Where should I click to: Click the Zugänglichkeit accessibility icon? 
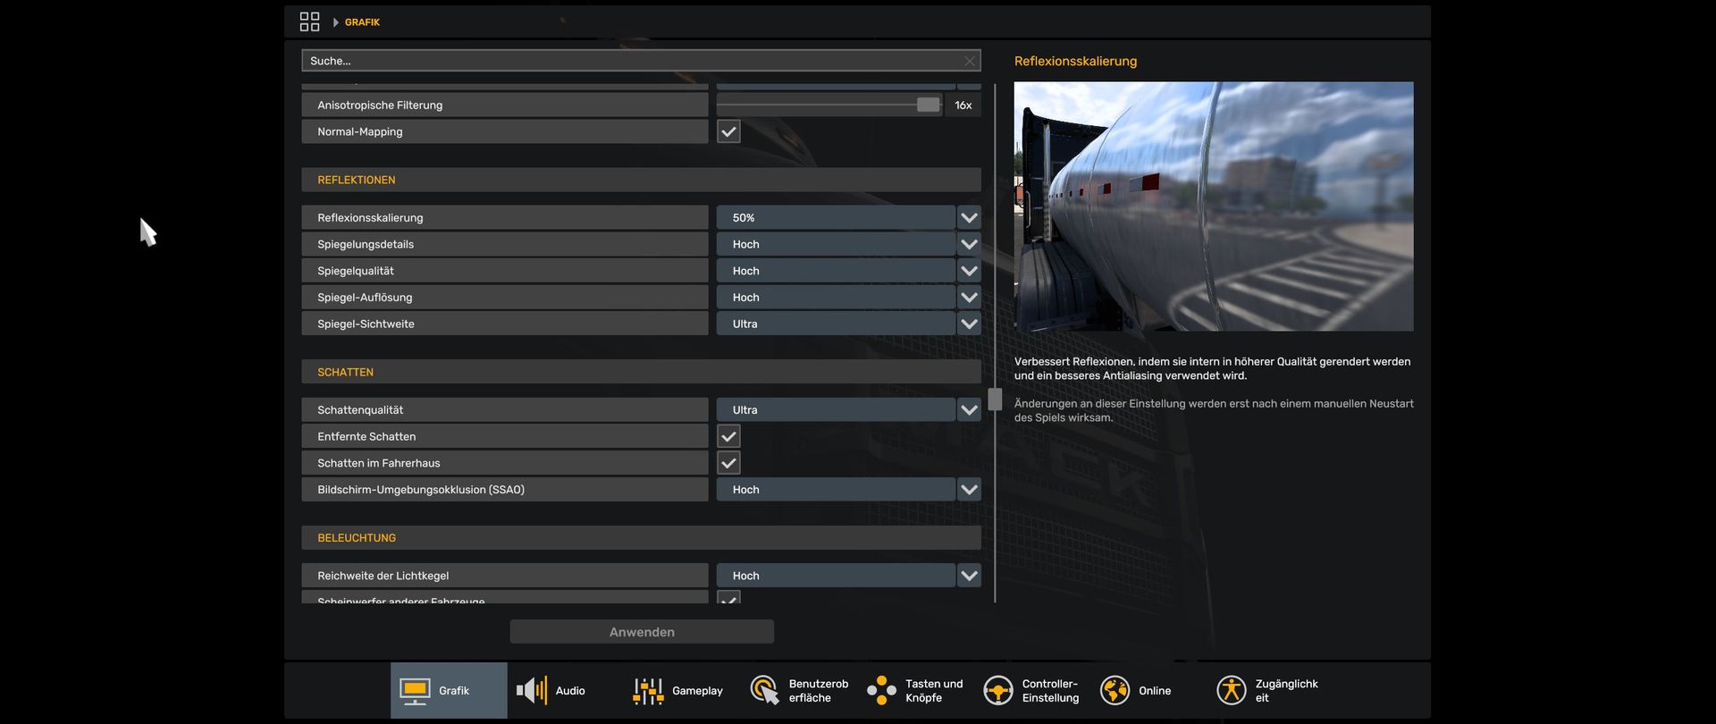1231,691
